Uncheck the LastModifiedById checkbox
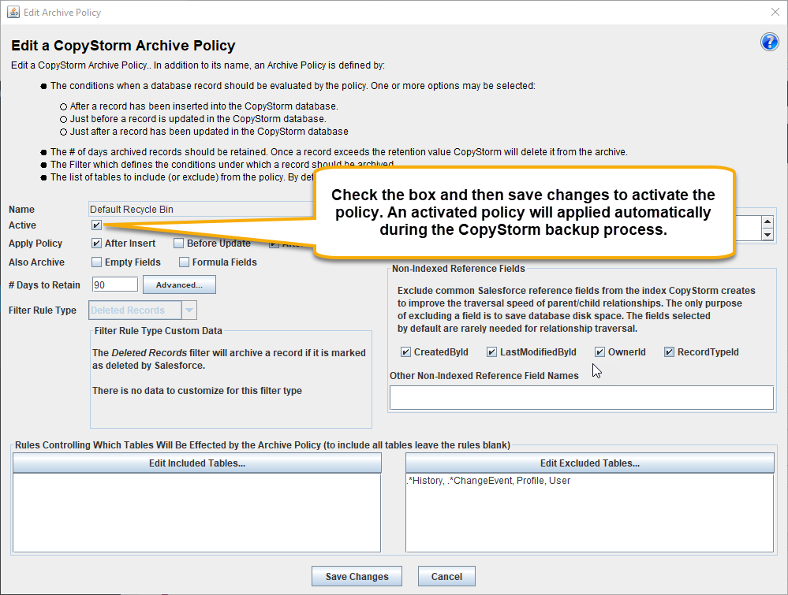Image resolution: width=788 pixels, height=595 pixels. coord(491,352)
